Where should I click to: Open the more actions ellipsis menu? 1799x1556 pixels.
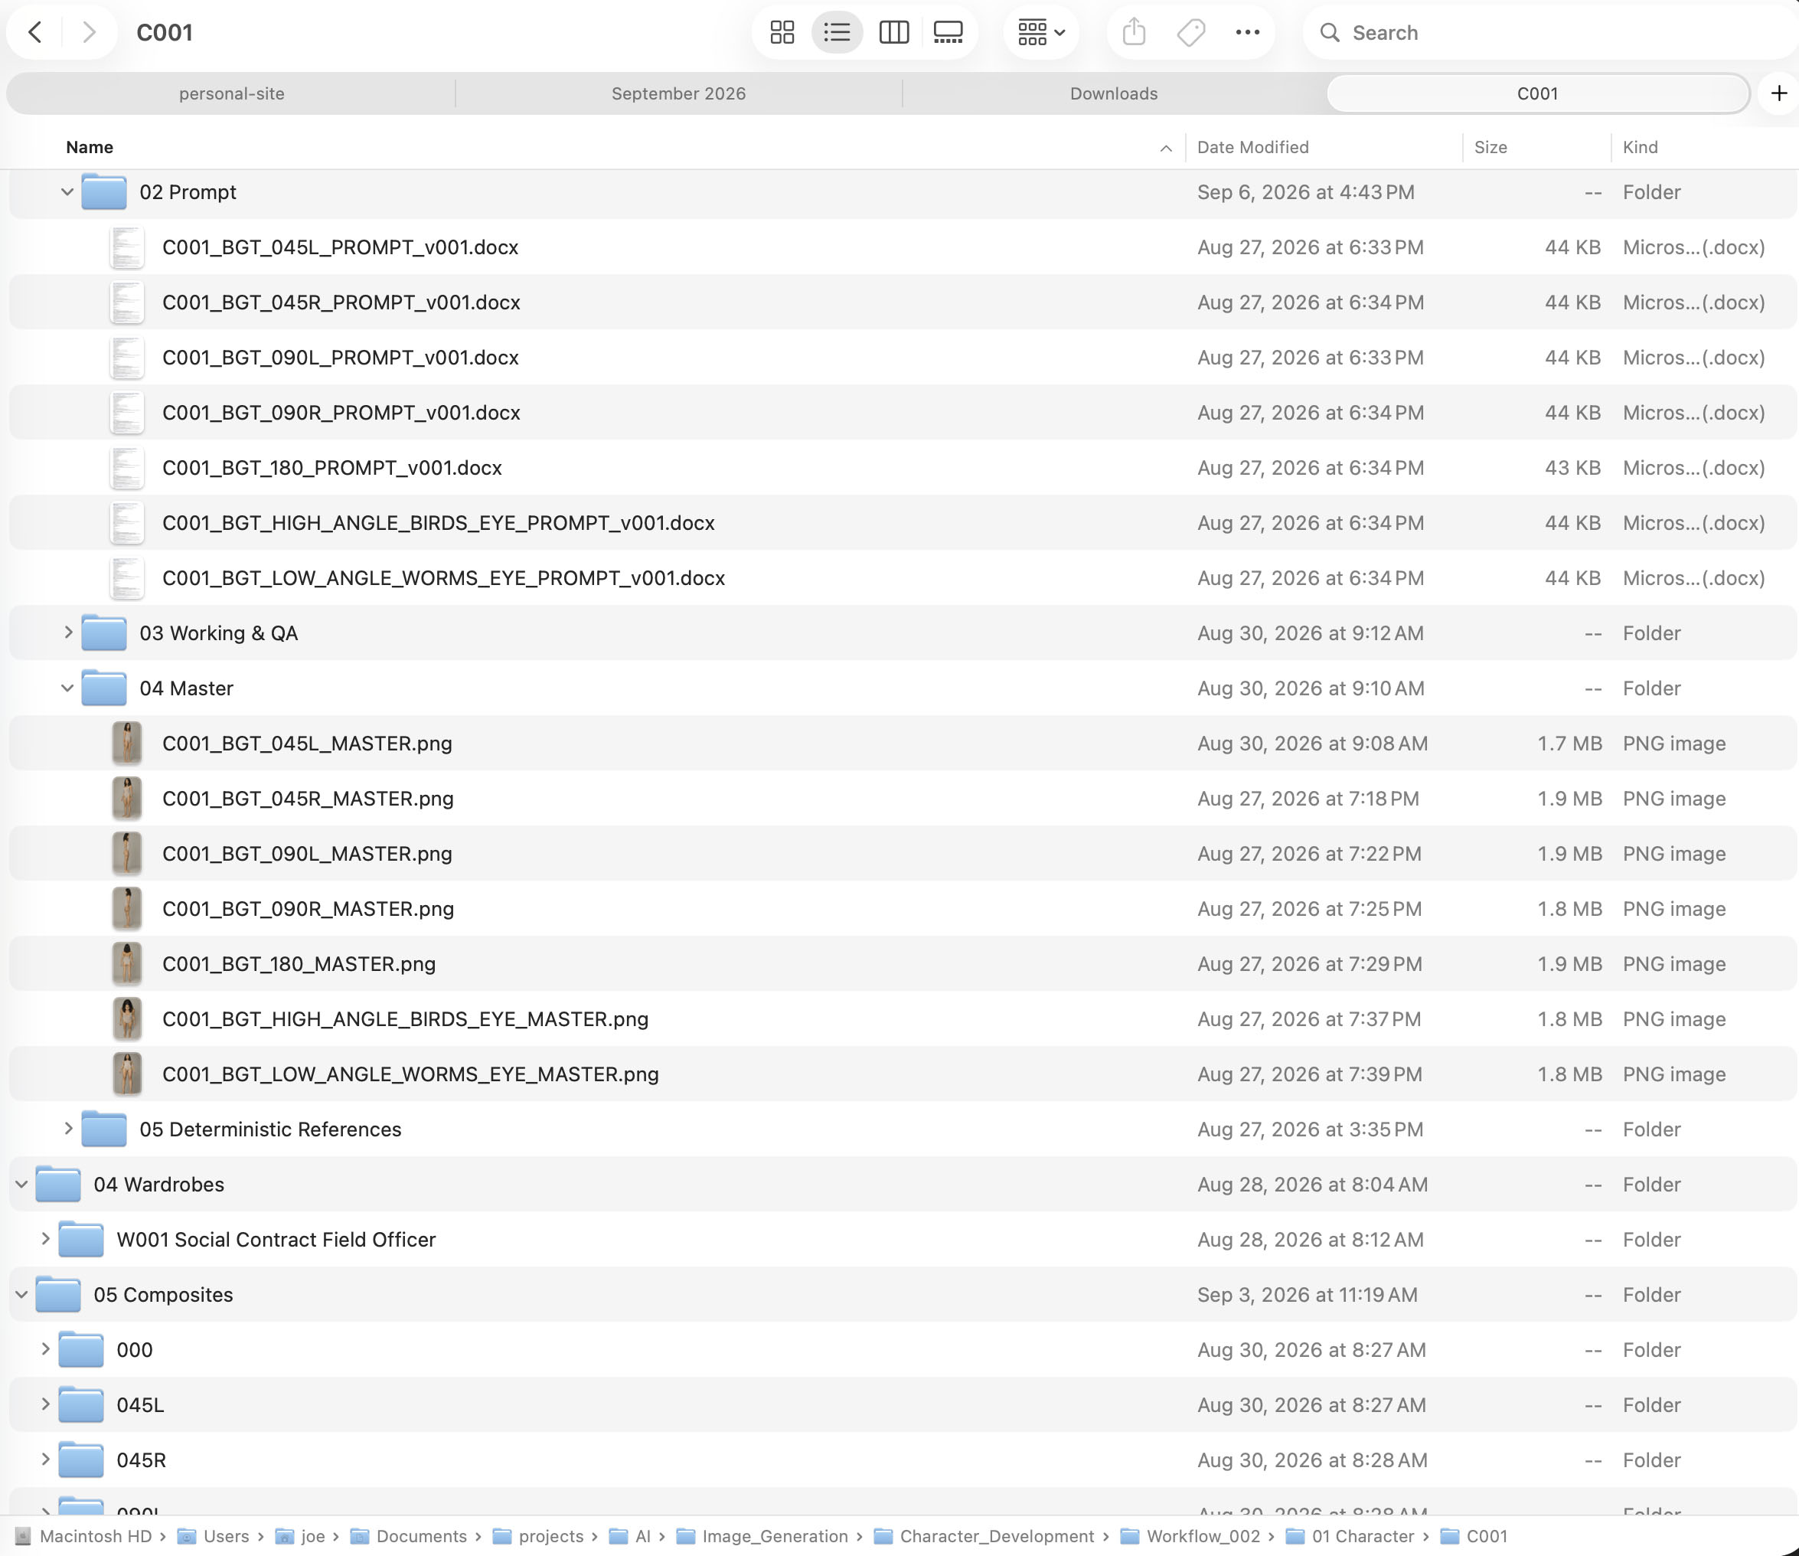pyautogui.click(x=1248, y=32)
